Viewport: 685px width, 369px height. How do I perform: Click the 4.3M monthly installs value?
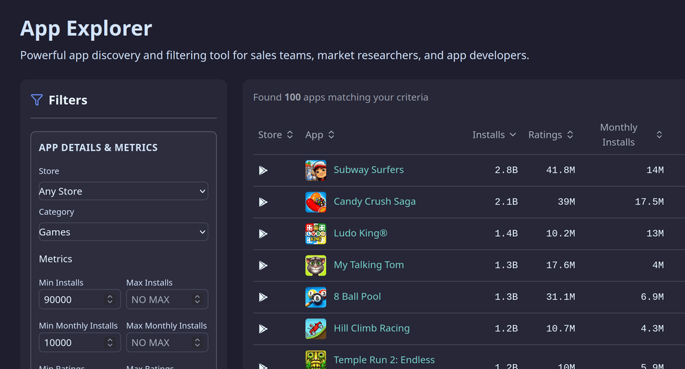pos(652,329)
